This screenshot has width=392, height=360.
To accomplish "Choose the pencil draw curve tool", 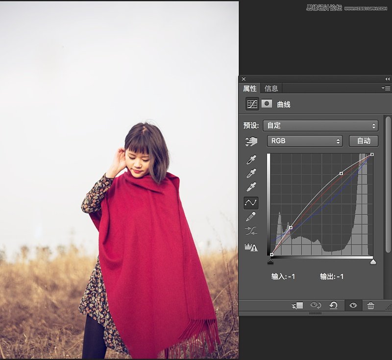I will (251, 217).
